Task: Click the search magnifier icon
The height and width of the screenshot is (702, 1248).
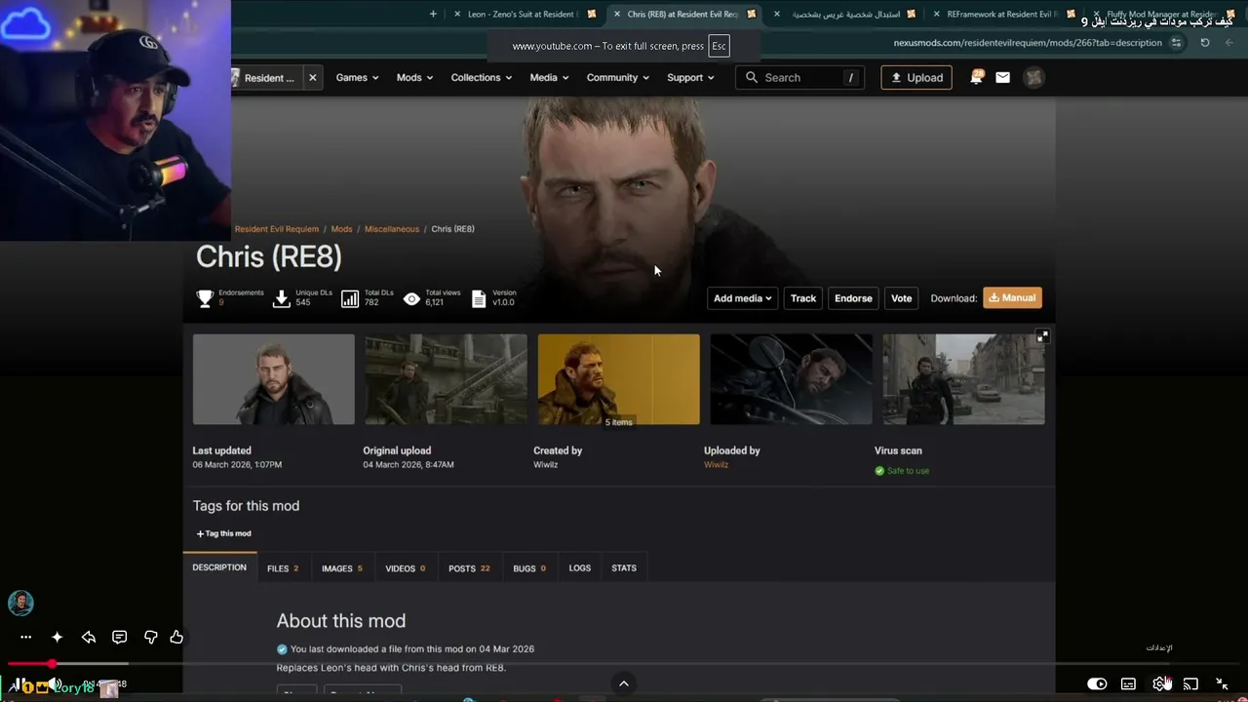Action: 751,78
